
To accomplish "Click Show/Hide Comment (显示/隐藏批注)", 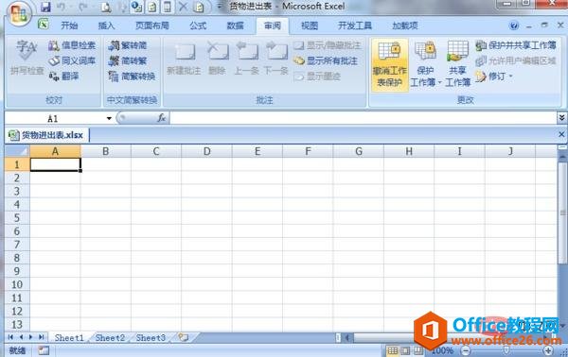I will [328, 45].
